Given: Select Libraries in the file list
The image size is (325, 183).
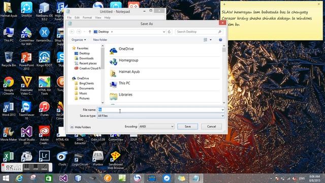Looking at the screenshot, I should click(x=165, y=97).
